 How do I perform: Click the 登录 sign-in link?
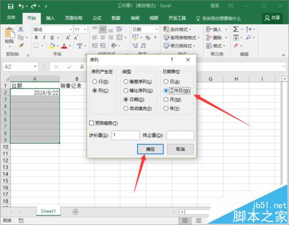(215, 6)
